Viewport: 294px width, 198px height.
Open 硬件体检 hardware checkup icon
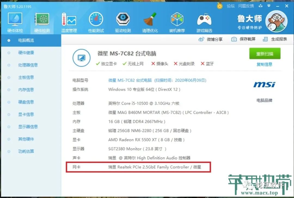tap(15, 23)
